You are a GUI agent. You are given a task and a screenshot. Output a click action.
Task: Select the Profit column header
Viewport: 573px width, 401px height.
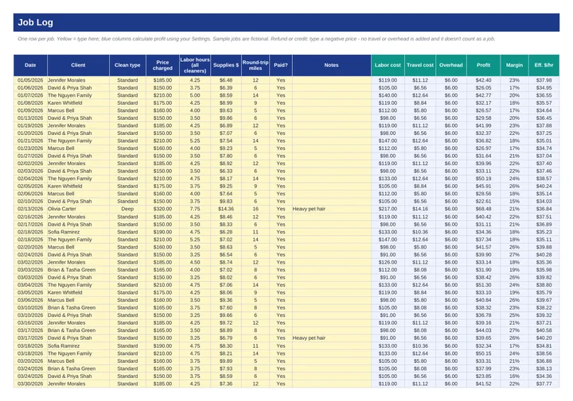pos(484,65)
